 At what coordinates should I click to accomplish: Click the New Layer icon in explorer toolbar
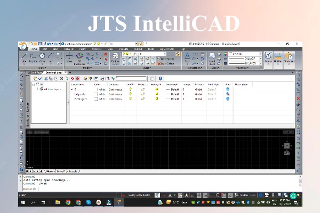coord(35,78)
